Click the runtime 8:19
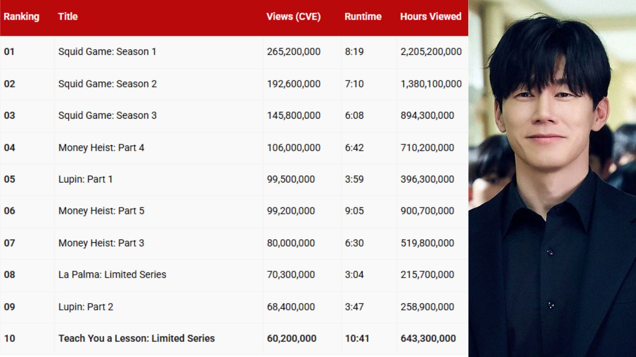 354,52
